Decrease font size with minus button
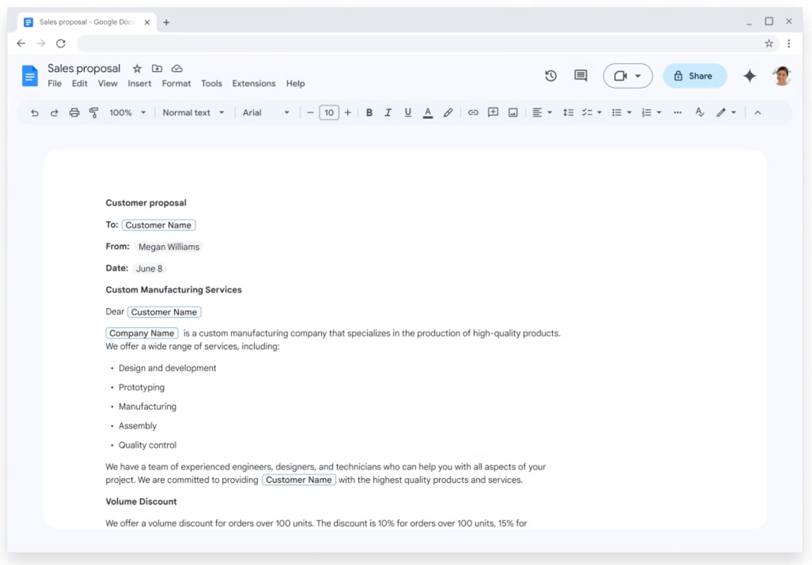 [x=310, y=113]
